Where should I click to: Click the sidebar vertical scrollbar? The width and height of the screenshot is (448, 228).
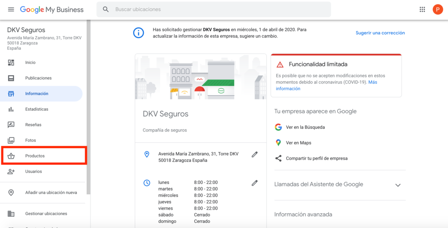click(x=89, y=107)
